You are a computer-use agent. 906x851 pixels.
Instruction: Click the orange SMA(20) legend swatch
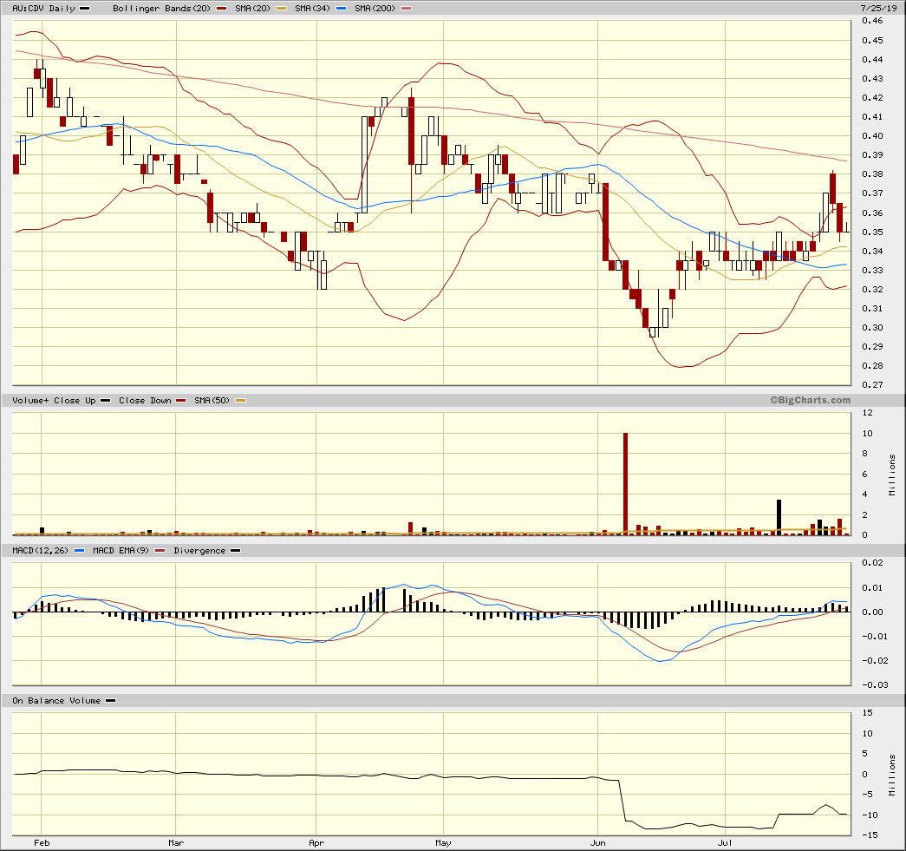(x=282, y=9)
